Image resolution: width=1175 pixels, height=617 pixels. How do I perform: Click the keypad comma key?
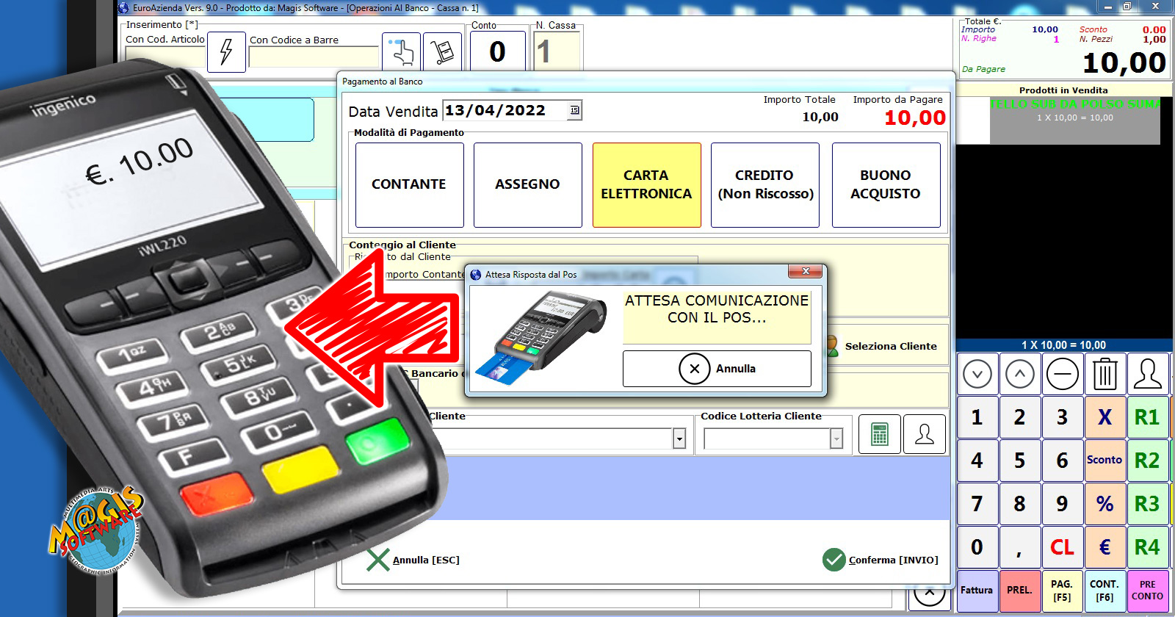tap(1019, 547)
